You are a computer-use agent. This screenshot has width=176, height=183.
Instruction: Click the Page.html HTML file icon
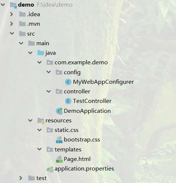point(59,159)
